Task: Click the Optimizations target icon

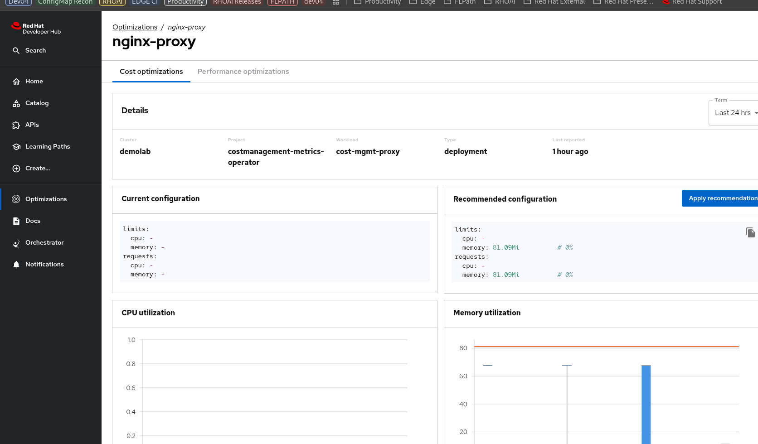Action: (x=16, y=199)
